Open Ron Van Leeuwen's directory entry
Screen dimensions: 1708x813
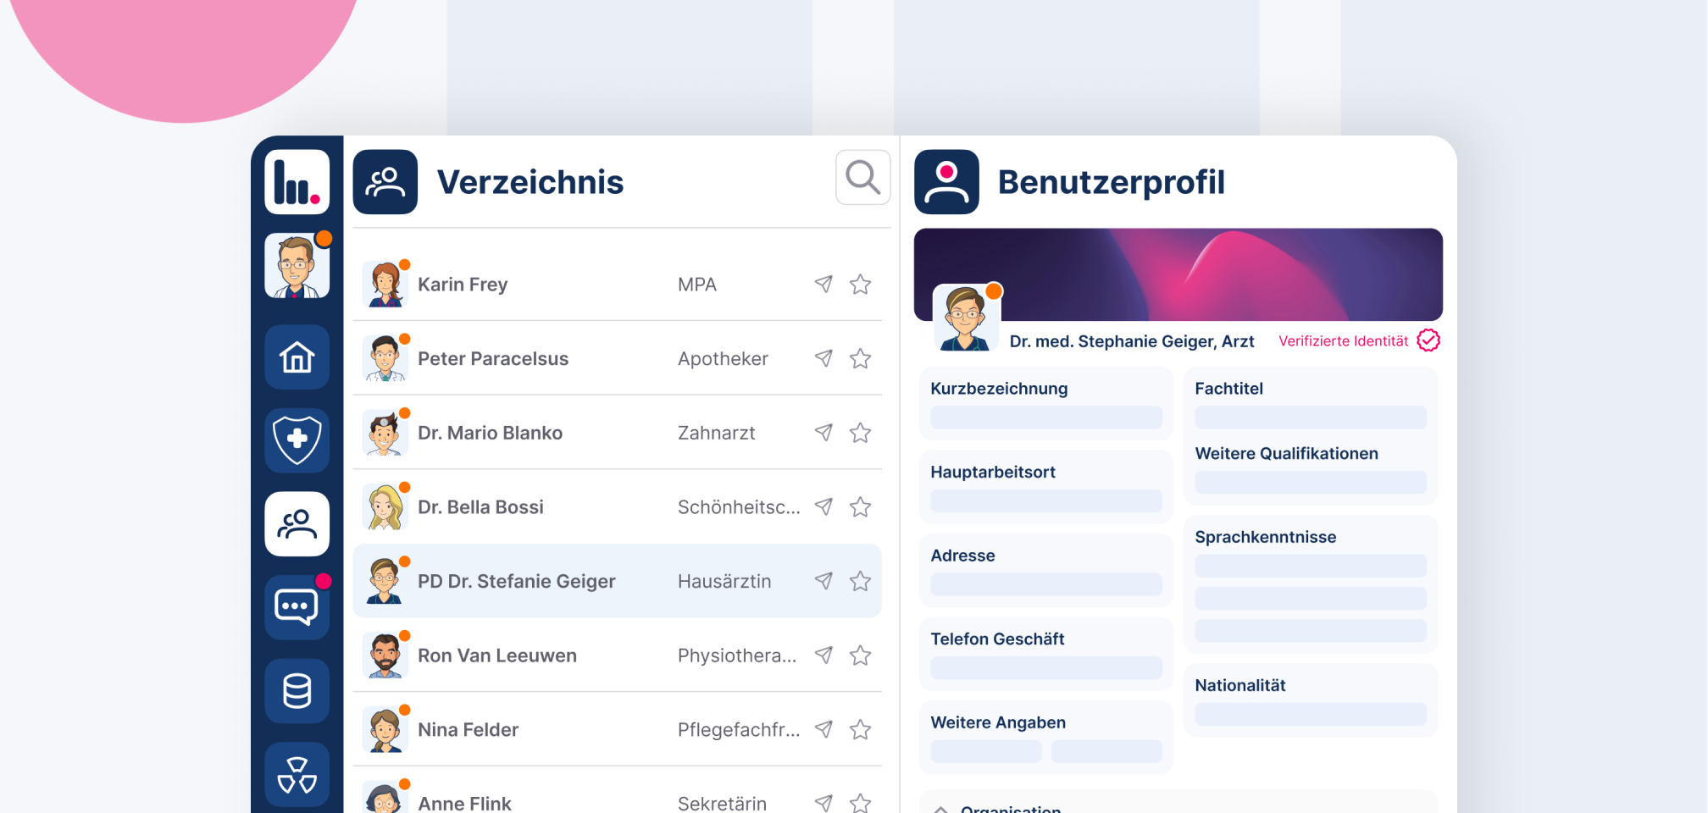tap(497, 655)
